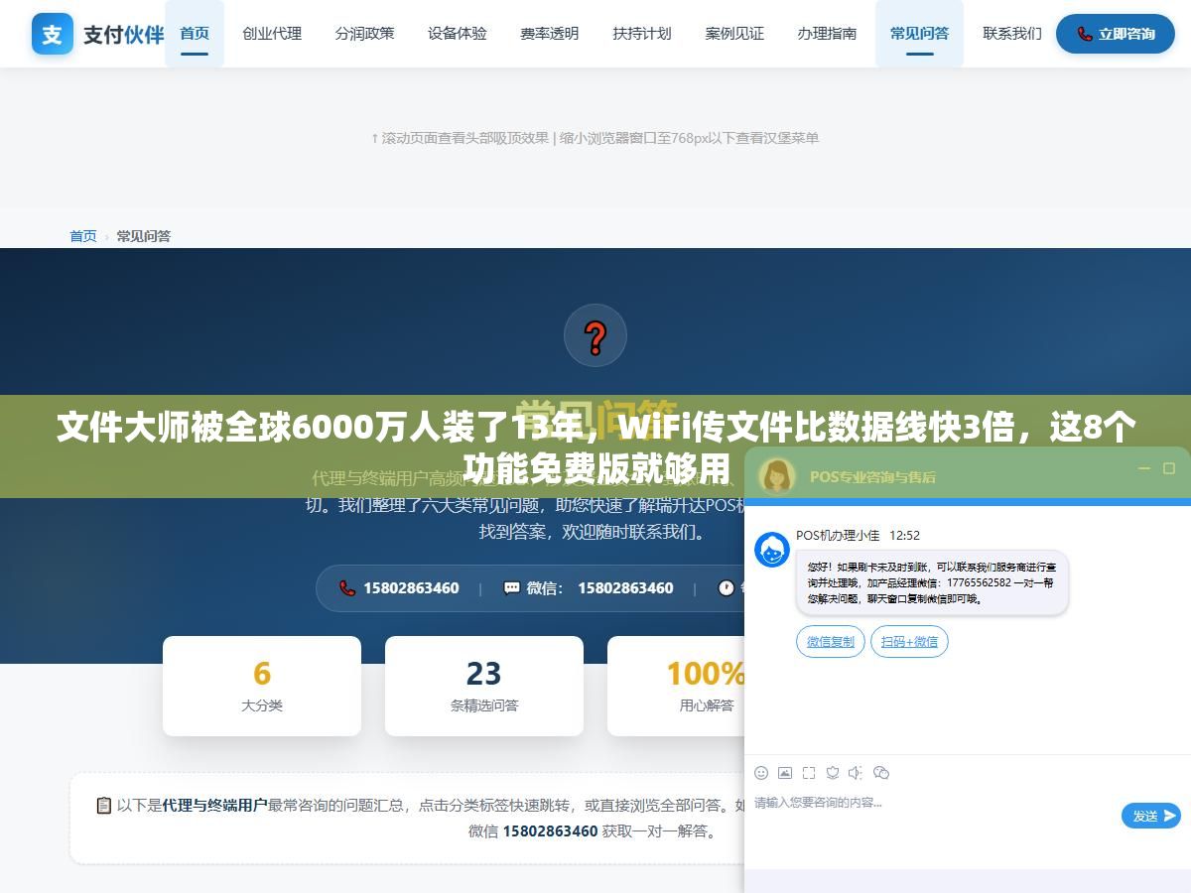Click the 6 大分类 stat card

pos(262,686)
